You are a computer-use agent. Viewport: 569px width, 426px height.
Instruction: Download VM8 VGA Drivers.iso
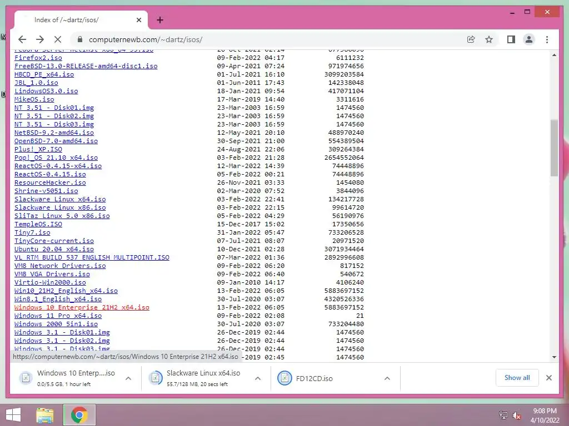52,274
